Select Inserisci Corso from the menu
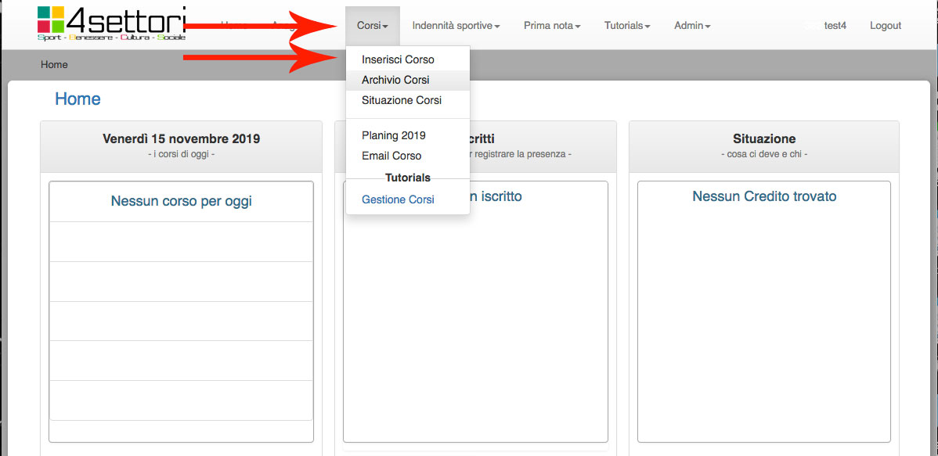The image size is (938, 456). pyautogui.click(x=398, y=59)
